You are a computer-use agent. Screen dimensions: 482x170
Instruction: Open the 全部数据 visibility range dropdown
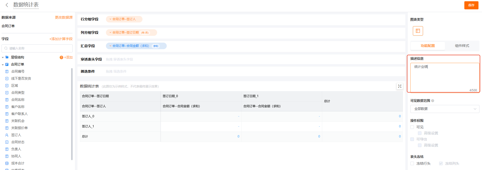445,109
